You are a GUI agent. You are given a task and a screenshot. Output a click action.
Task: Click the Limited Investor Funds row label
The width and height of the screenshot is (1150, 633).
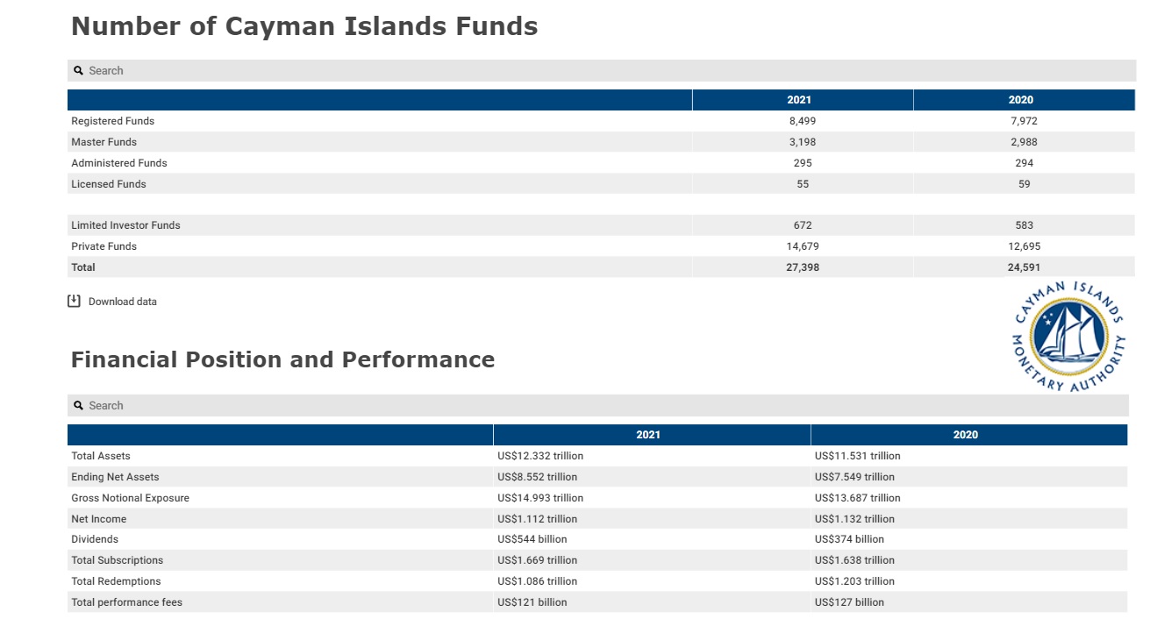(125, 225)
